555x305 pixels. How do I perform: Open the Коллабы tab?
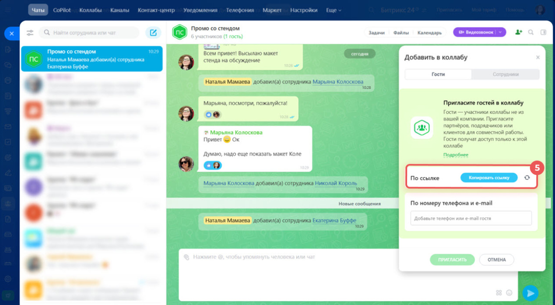click(91, 10)
